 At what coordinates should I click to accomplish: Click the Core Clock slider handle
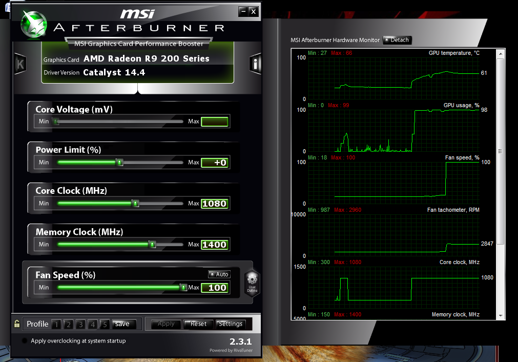(135, 204)
